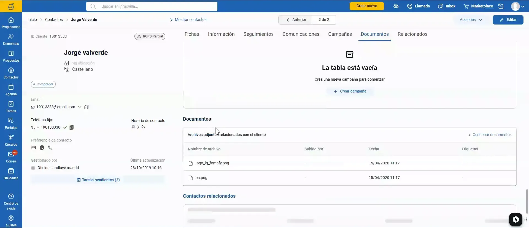
Task: Click the 2 de 2 counter
Action: [x=324, y=20]
